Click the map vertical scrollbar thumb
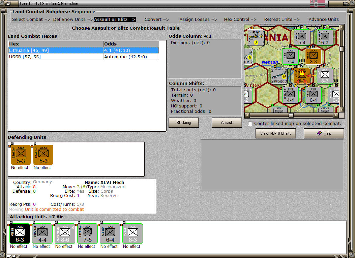This screenshot has height=258, width=355. click(342, 49)
